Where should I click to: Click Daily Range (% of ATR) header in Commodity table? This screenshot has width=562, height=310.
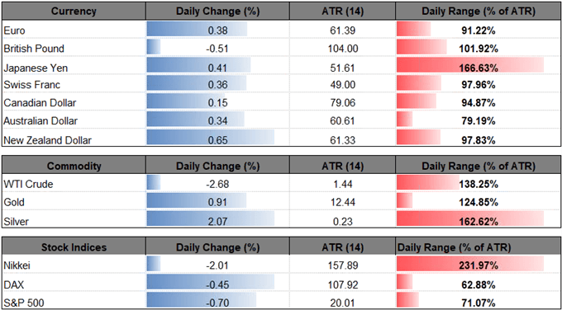pyautogui.click(x=479, y=166)
